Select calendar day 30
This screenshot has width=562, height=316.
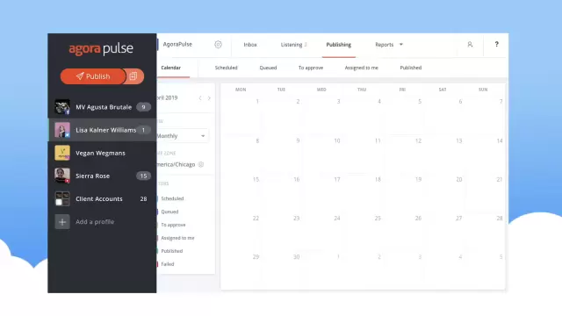[x=297, y=257]
